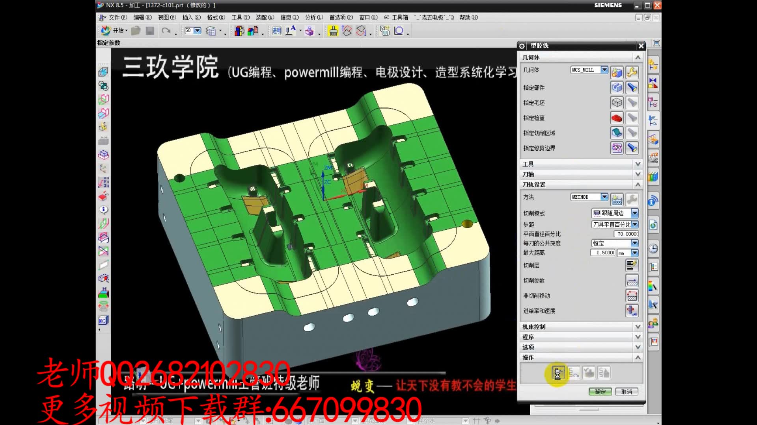Click the 指定毛坯 blank geometry icon
757x425 pixels.
pyautogui.click(x=616, y=102)
